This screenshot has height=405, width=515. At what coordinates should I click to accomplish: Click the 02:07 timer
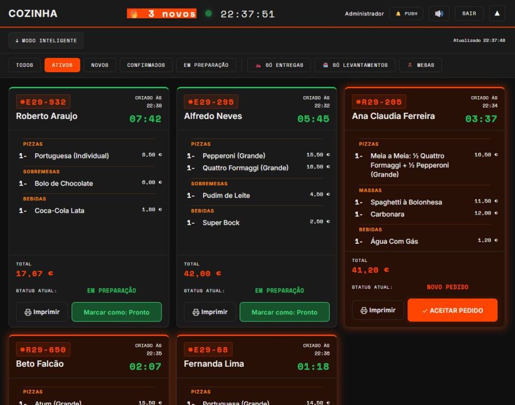145,367
